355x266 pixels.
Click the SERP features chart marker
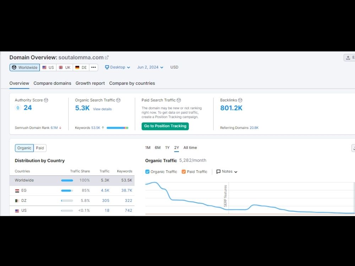tap(225, 196)
